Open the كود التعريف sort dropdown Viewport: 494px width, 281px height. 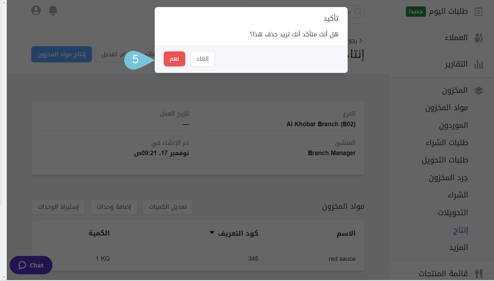pos(211,233)
